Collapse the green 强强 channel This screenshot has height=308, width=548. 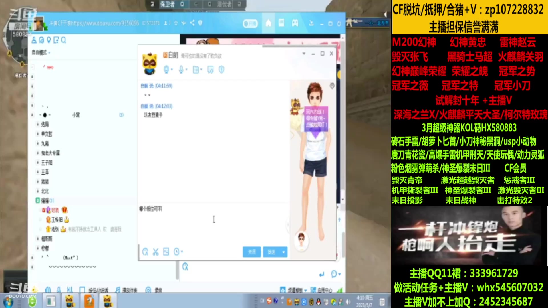(38, 201)
